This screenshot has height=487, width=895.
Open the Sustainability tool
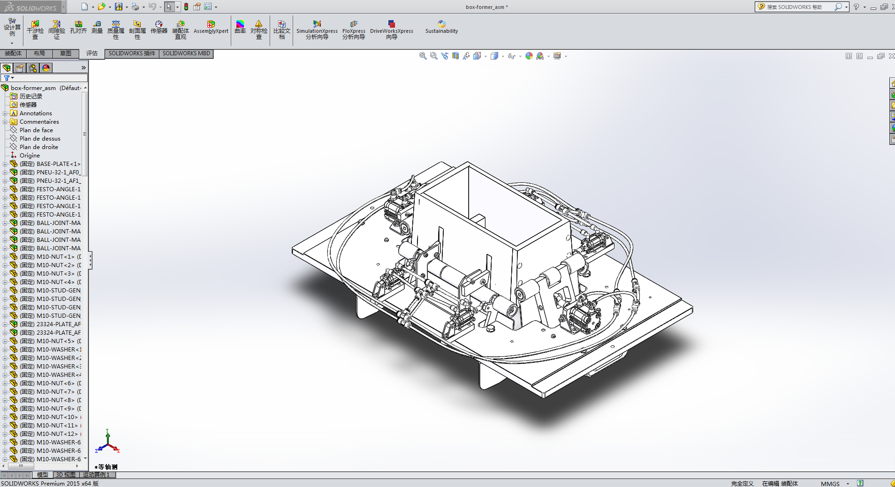coord(441,27)
